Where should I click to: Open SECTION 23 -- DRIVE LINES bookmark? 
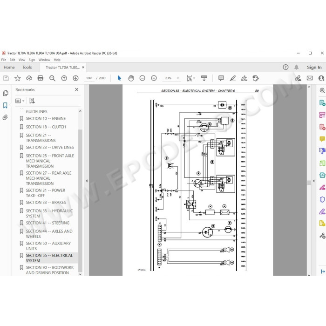tap(50, 148)
